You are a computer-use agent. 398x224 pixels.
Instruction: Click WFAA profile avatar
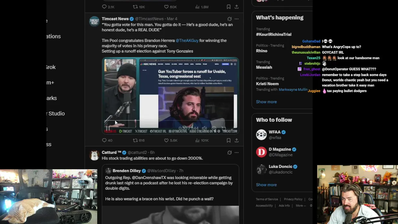click(x=261, y=135)
